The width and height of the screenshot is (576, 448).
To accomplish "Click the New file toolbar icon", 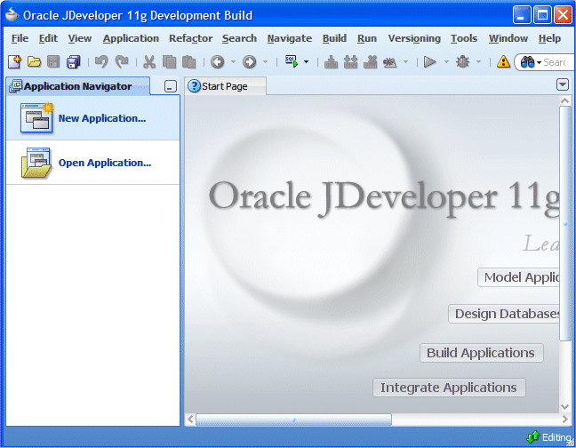I will tap(15, 61).
